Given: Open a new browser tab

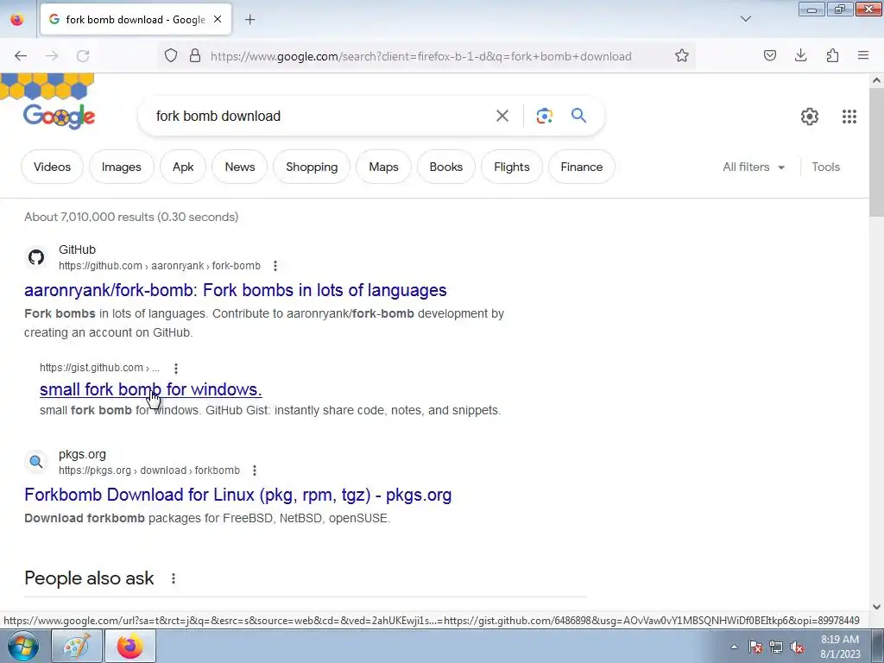Looking at the screenshot, I should pyautogui.click(x=249, y=20).
